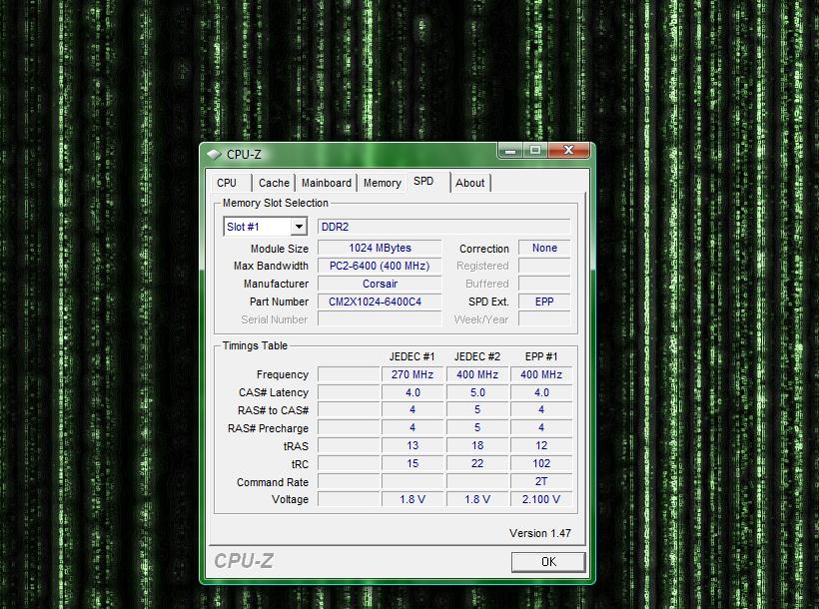Click the Memory Slot Selection group label

tap(276, 203)
